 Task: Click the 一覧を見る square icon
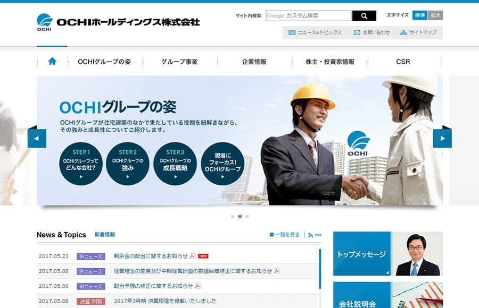point(271,235)
